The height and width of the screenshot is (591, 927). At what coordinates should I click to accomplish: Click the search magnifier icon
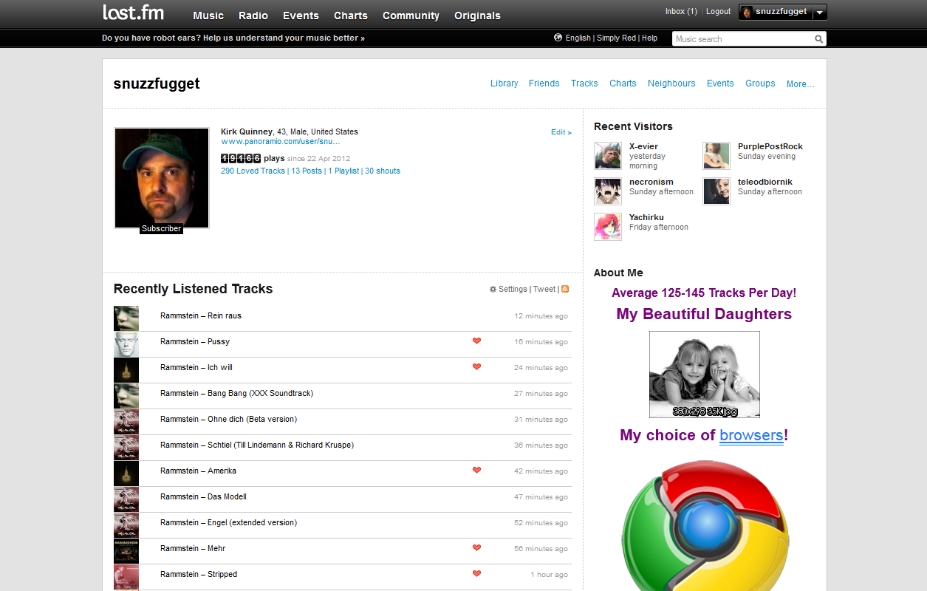[x=818, y=39]
